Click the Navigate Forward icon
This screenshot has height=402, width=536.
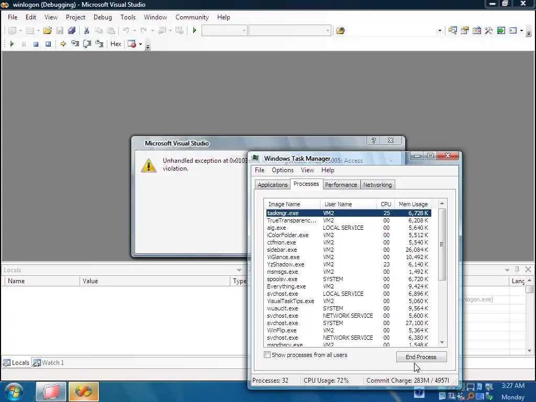pyautogui.click(x=180, y=30)
